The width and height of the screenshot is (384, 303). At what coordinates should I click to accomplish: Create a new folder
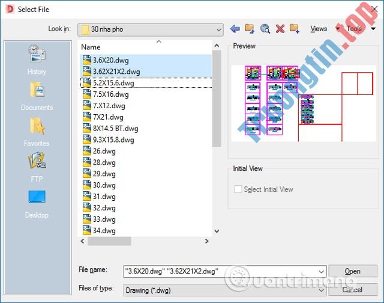tap(295, 29)
